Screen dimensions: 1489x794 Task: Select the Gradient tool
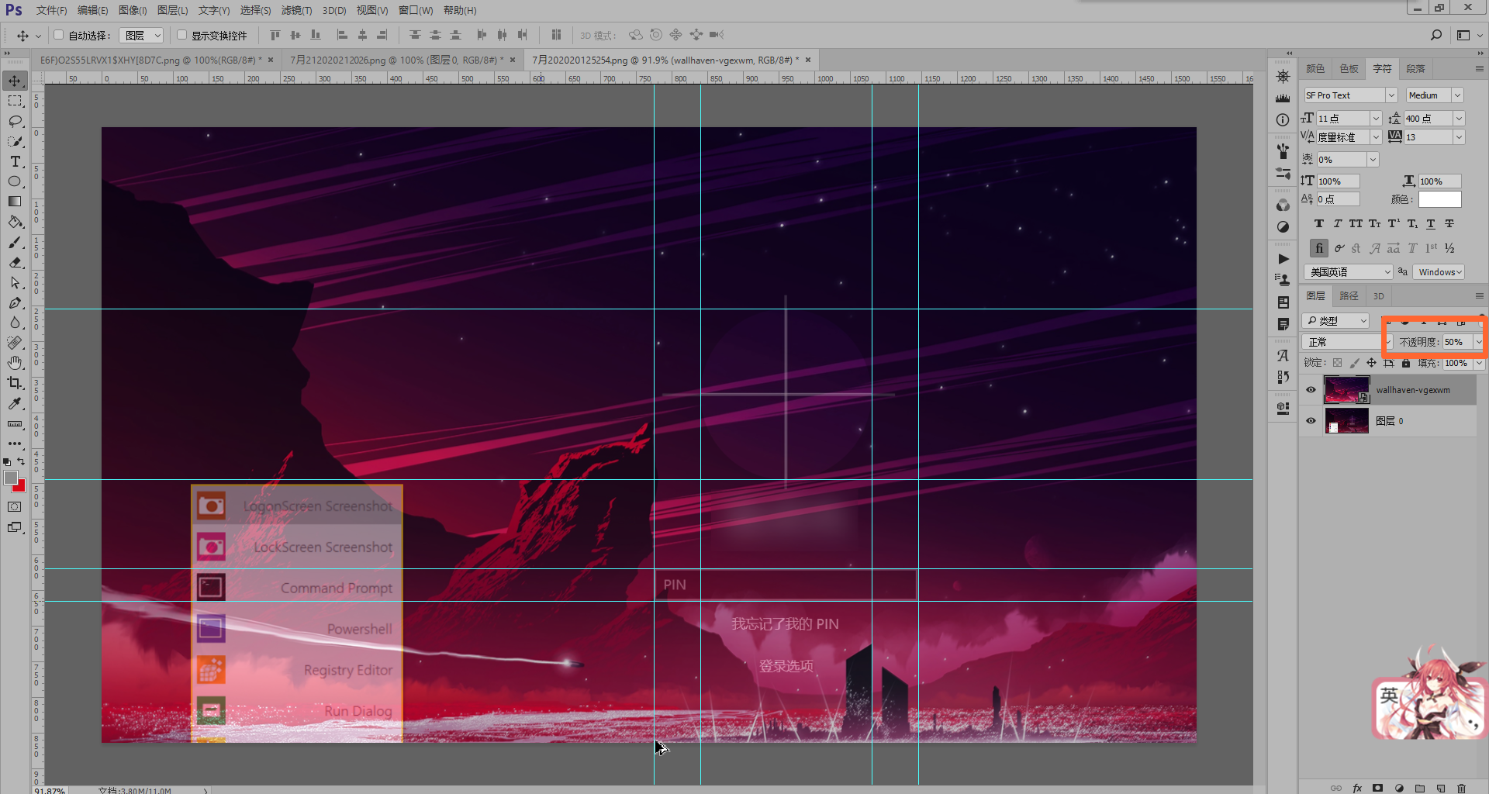pyautogui.click(x=15, y=202)
